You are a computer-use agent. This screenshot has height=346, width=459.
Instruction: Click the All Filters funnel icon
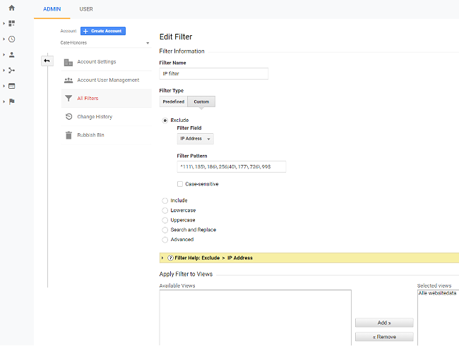(x=68, y=98)
